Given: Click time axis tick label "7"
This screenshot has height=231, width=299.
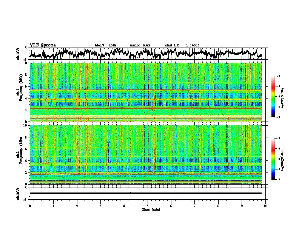Looking at the screenshot, I should (x=195, y=206).
